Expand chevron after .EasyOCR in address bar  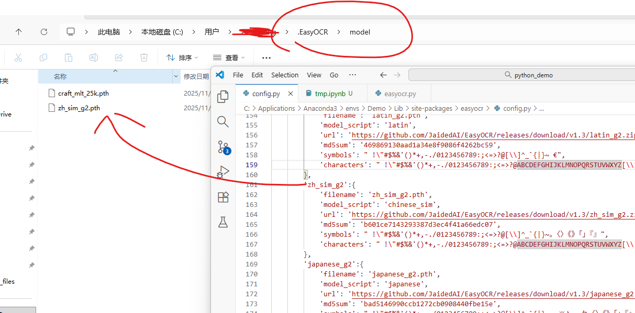(339, 32)
